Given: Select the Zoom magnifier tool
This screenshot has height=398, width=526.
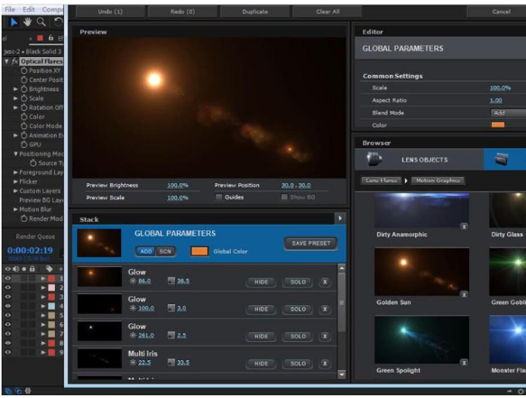Looking at the screenshot, I should pos(42,23).
